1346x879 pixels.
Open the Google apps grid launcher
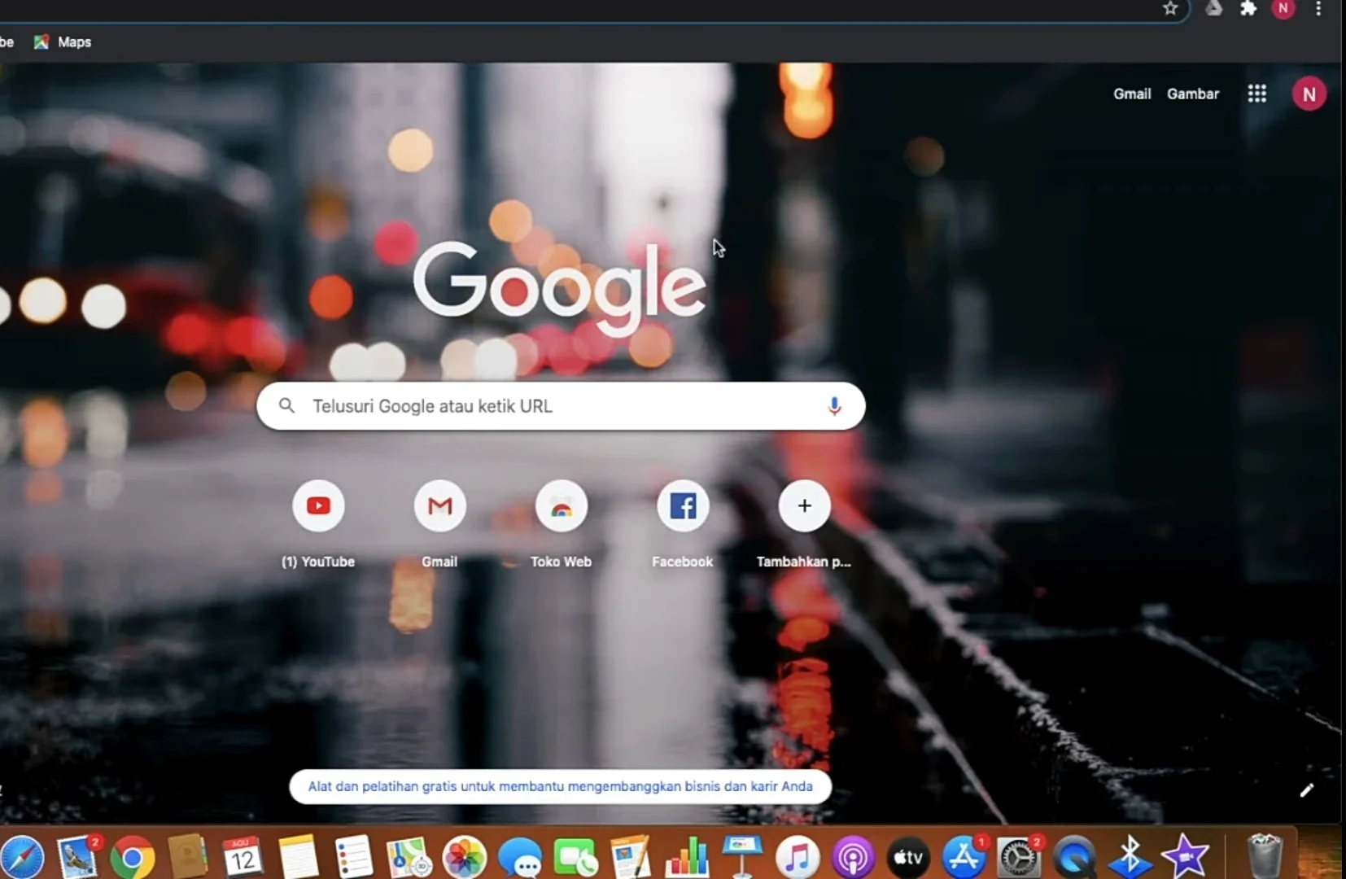(x=1257, y=94)
